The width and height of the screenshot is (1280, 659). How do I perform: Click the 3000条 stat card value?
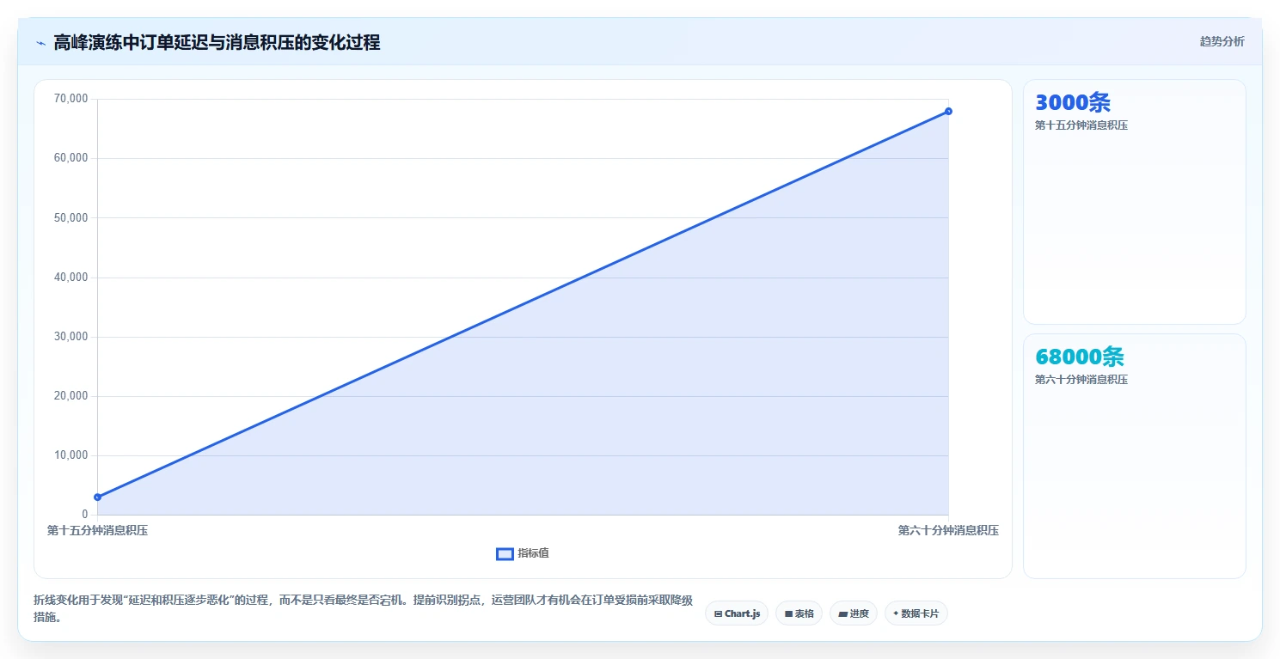coord(1073,102)
